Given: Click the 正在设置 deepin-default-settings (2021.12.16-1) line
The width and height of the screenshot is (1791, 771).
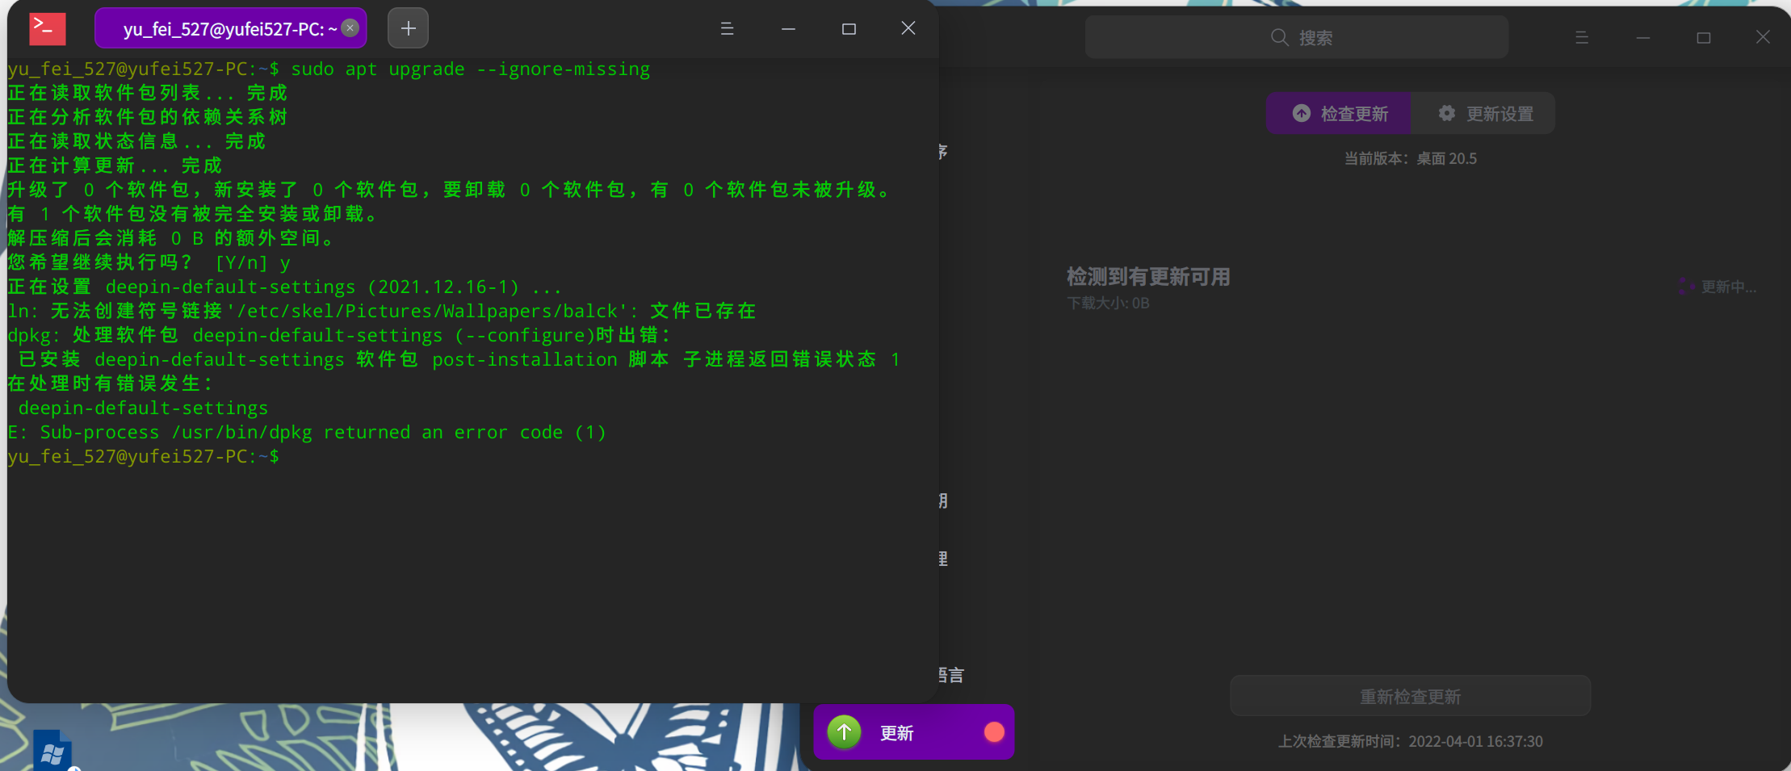Looking at the screenshot, I should pyautogui.click(x=285, y=287).
